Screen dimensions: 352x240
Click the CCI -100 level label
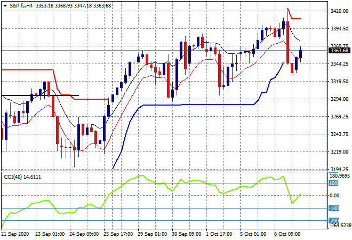(334, 209)
